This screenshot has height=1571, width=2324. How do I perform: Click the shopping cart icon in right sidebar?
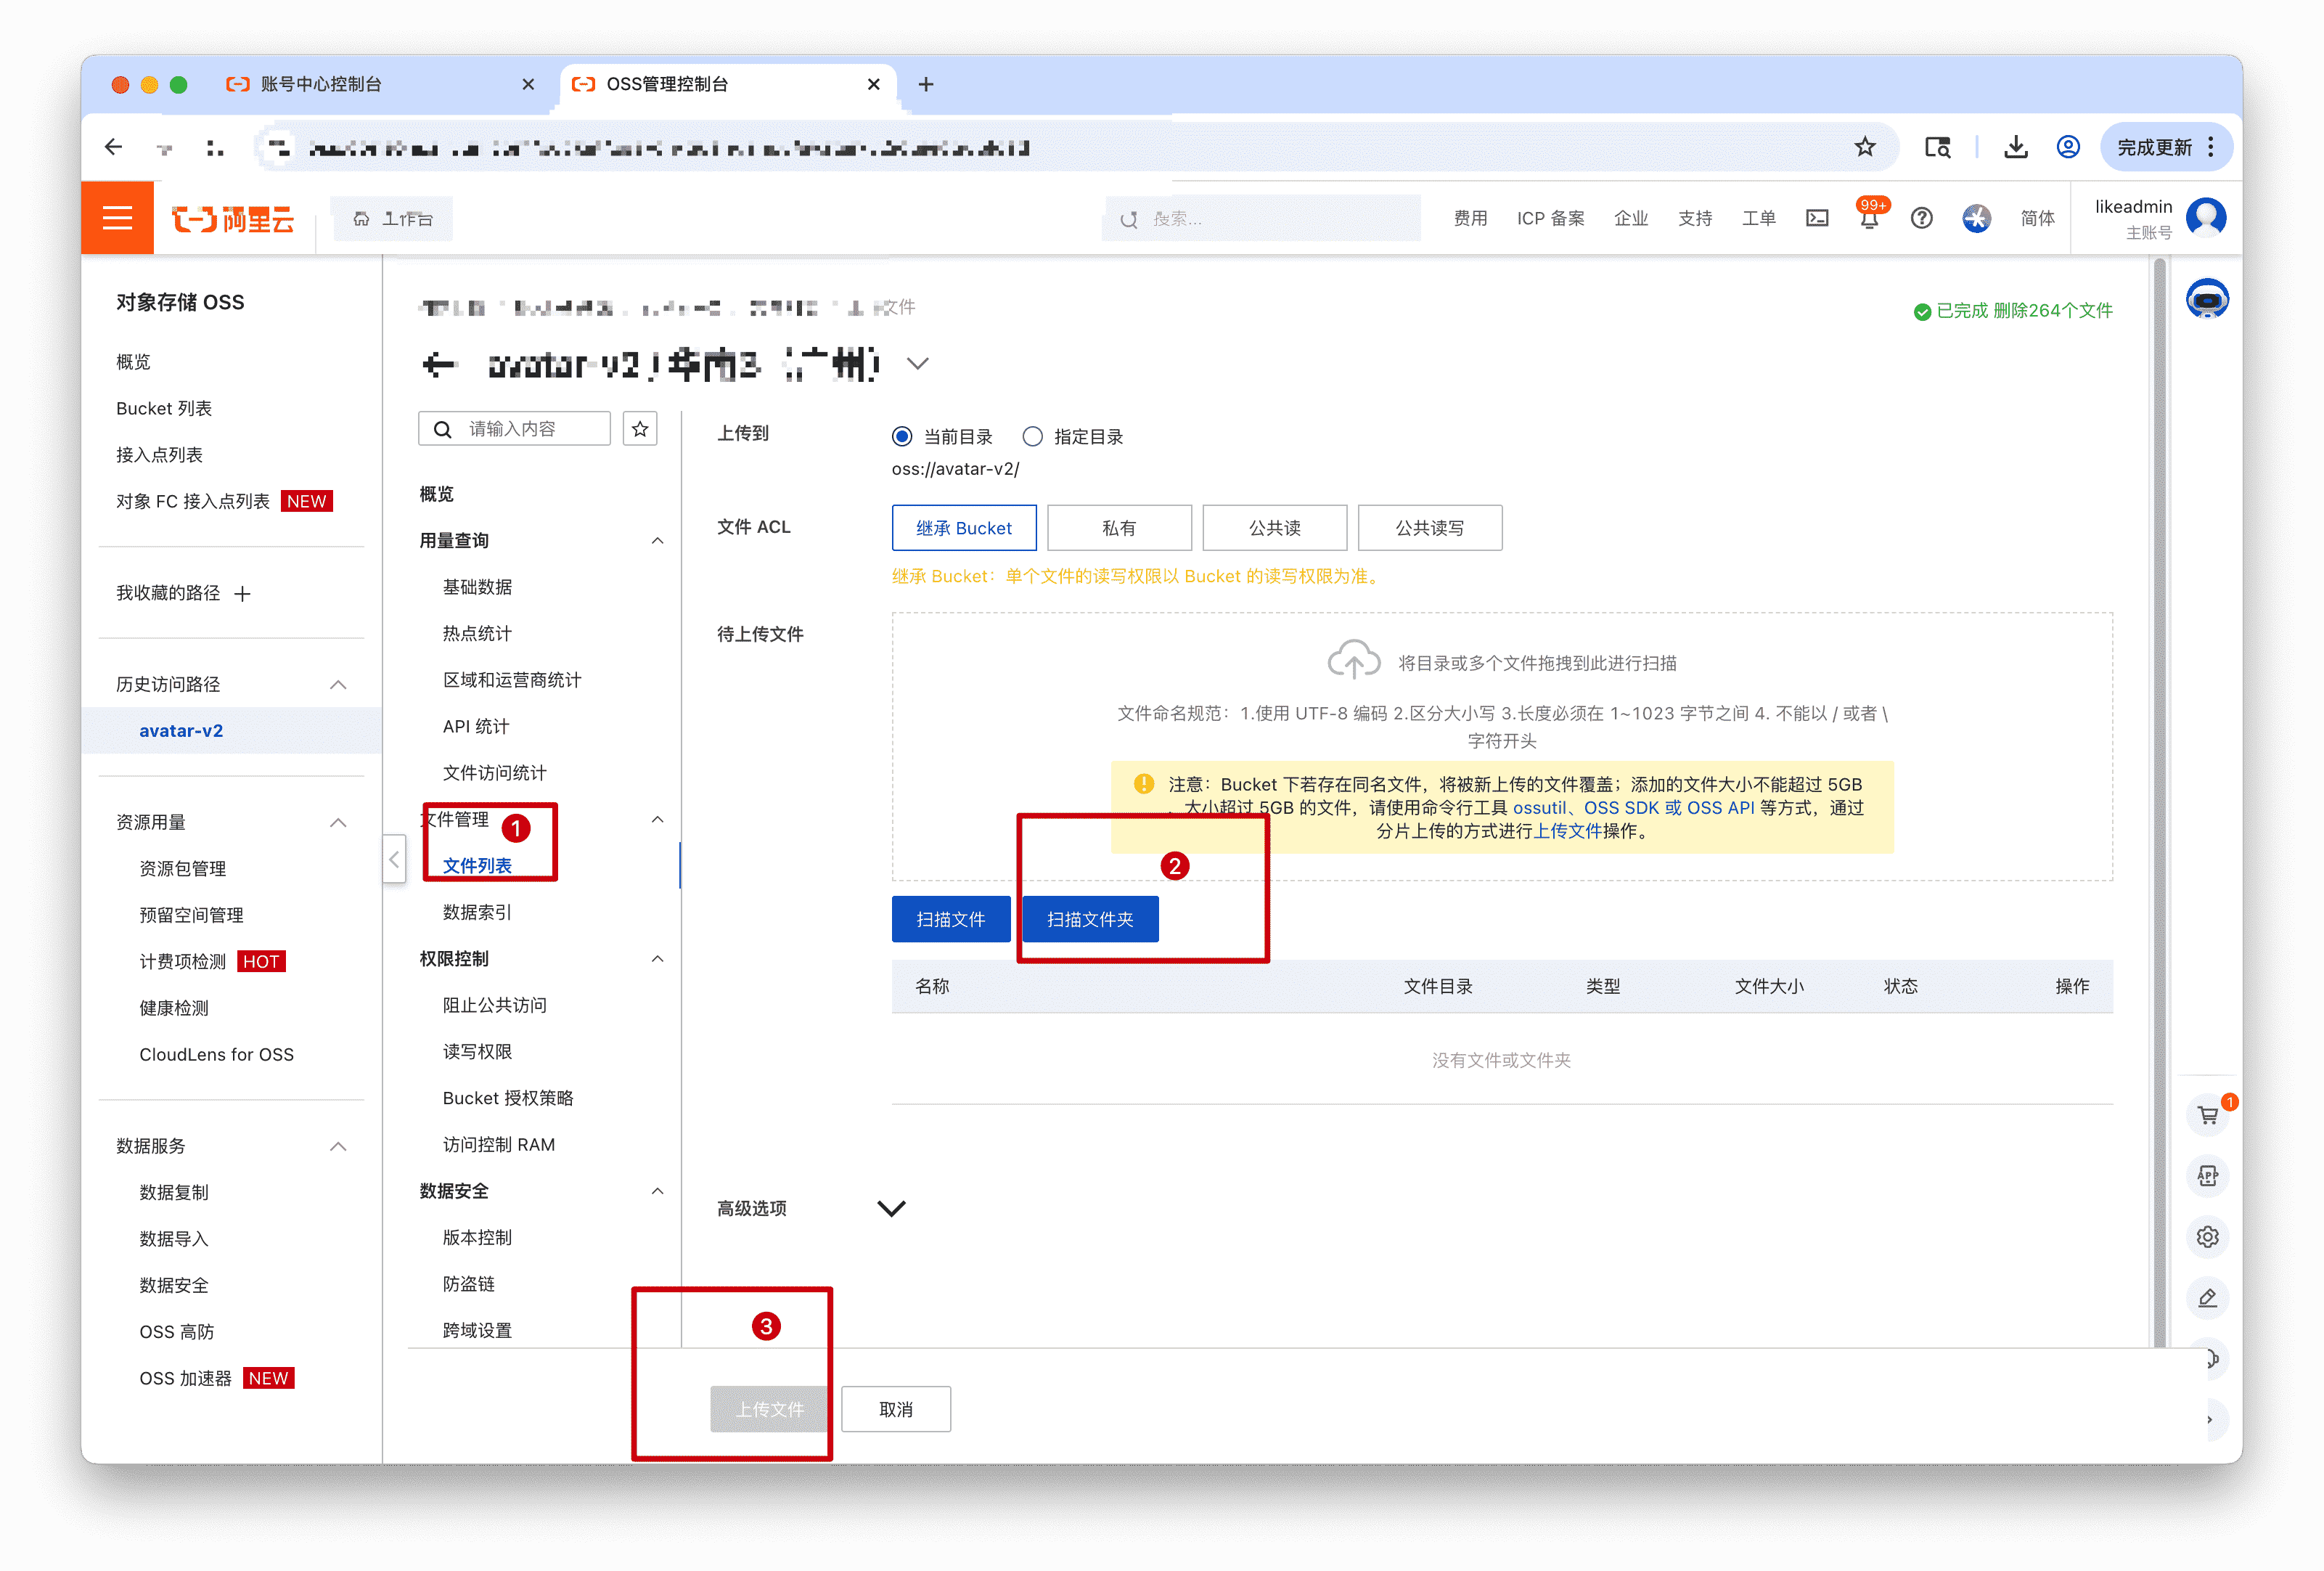click(2207, 1115)
